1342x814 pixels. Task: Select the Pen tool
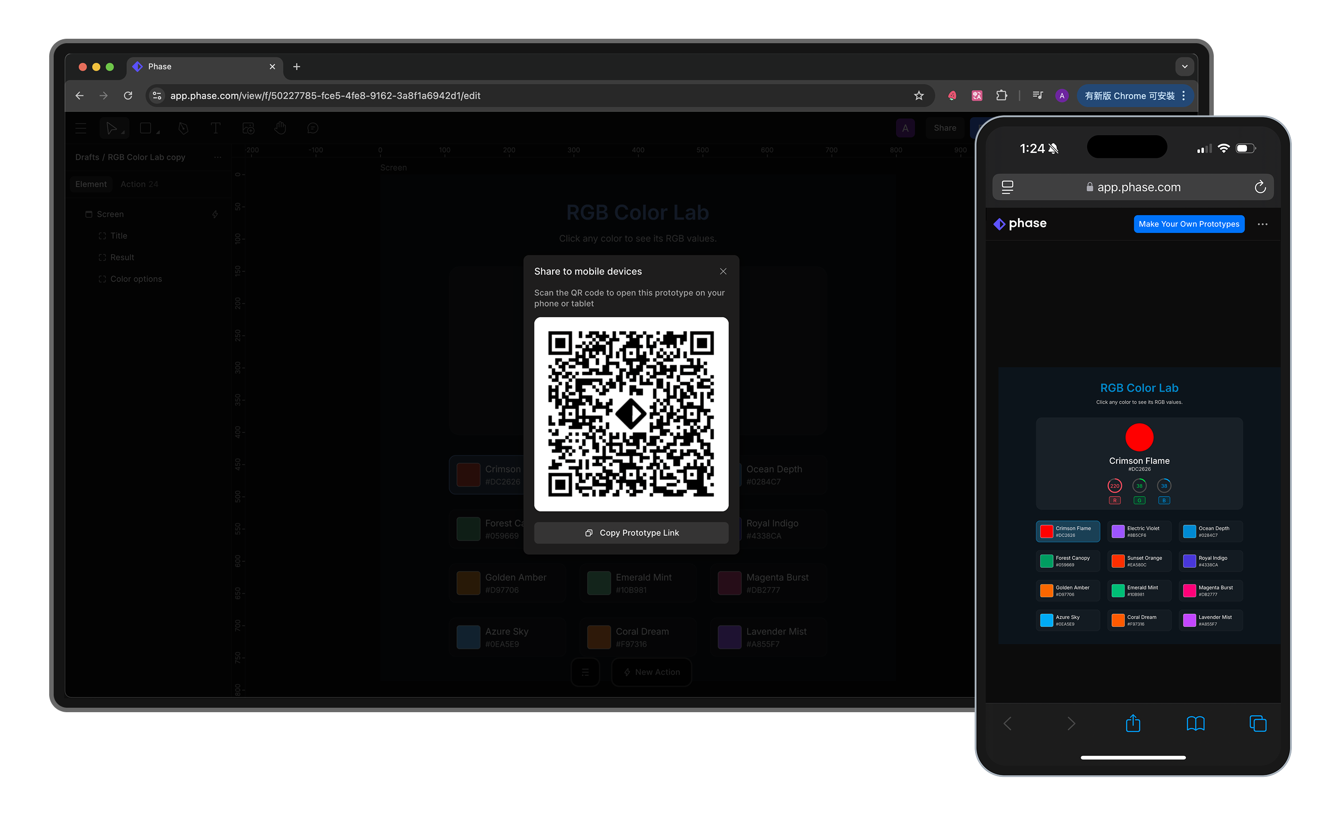pyautogui.click(x=183, y=129)
